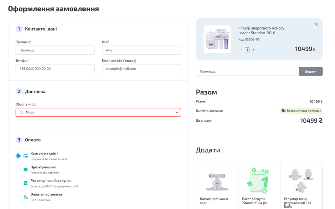This screenshot has height=209, width=335.
Task: Click the installments payment icon
Action: click(x=26, y=197)
